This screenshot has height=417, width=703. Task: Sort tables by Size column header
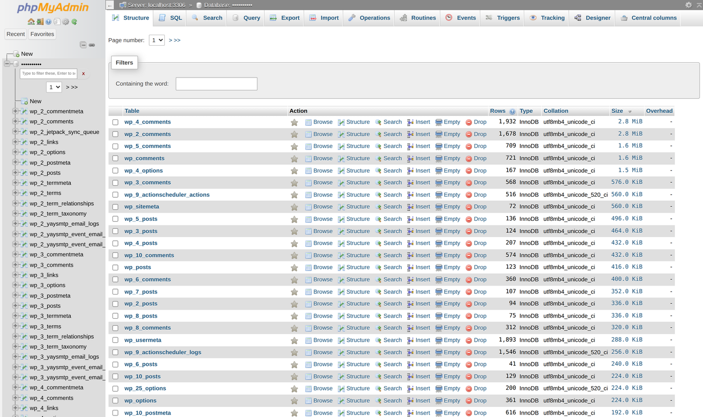pos(617,111)
